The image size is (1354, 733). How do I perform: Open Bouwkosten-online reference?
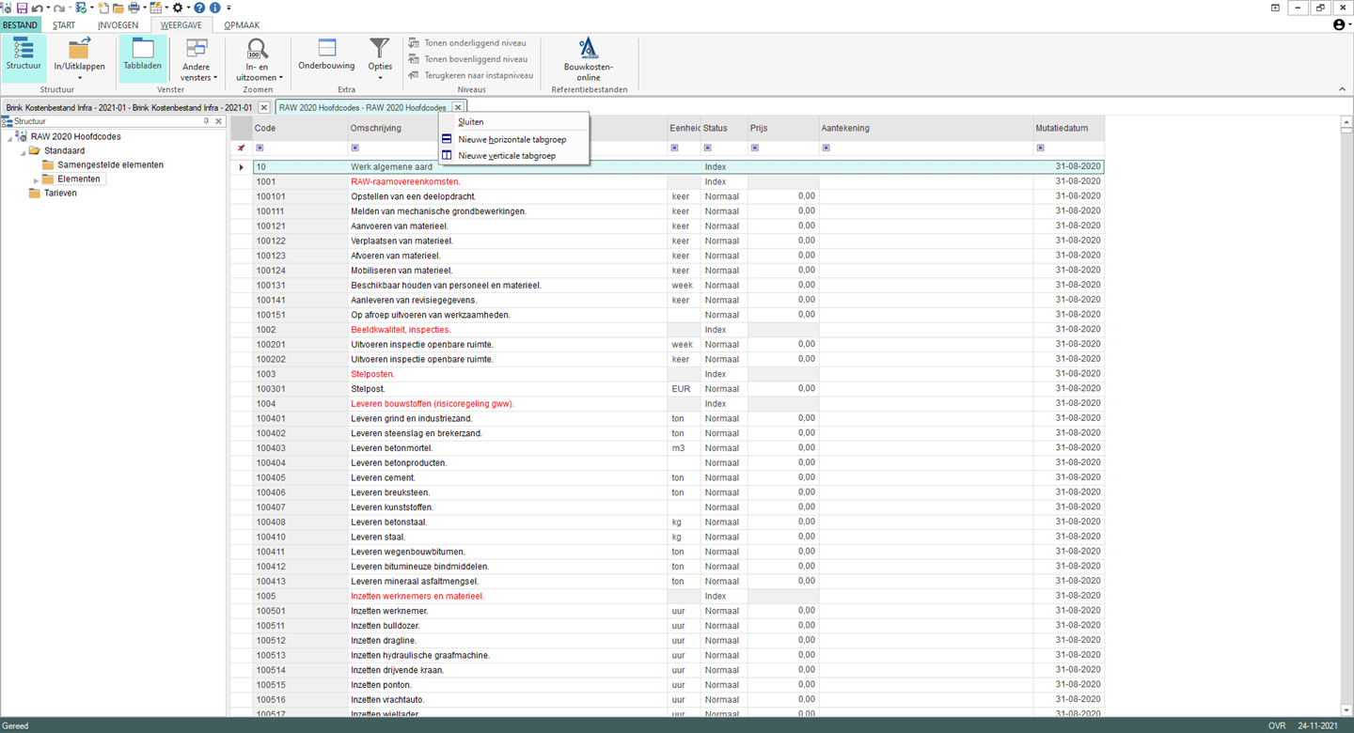point(589,58)
